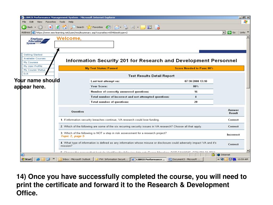Click the Home icon
The height and width of the screenshot is (205, 273).
65,27
